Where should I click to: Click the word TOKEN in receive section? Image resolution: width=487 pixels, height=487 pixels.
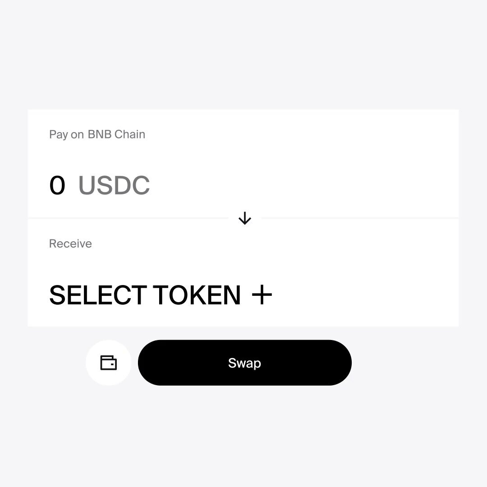click(197, 295)
